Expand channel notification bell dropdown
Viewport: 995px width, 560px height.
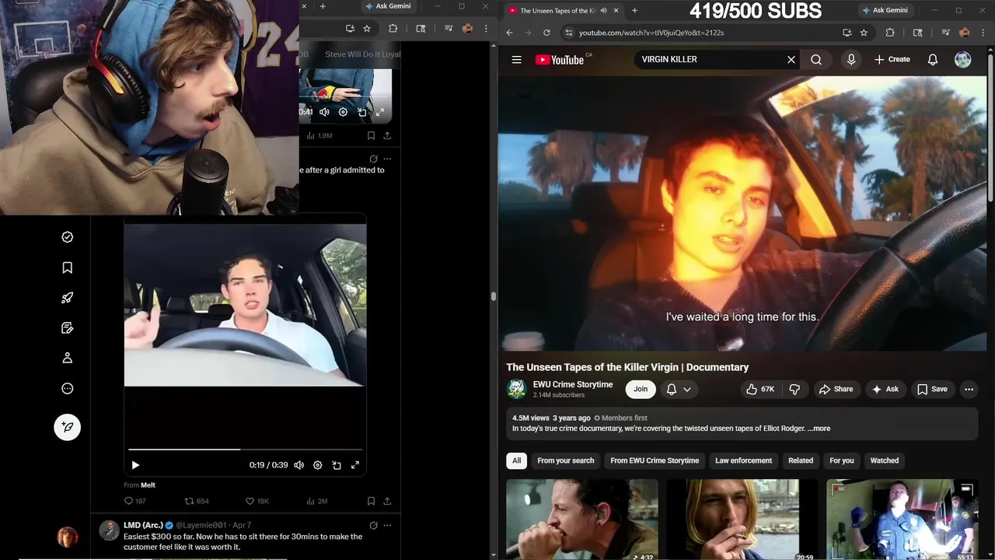click(x=679, y=389)
